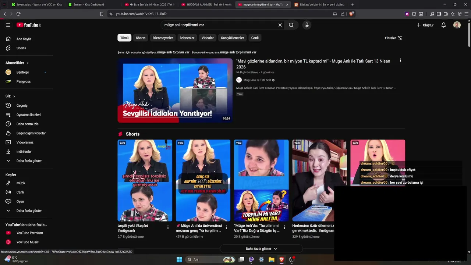Open the browser main menu

(467, 14)
